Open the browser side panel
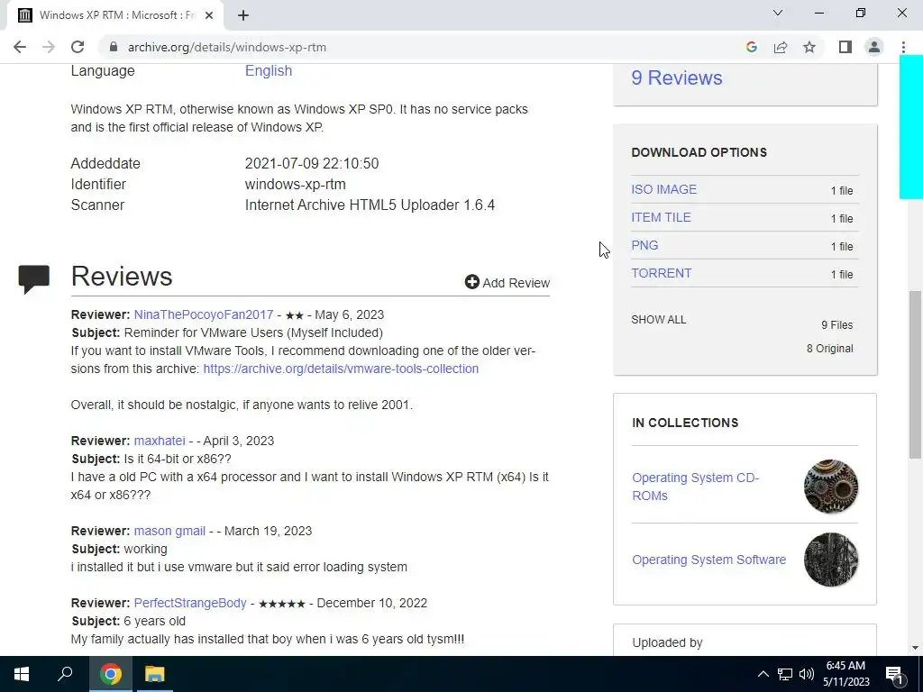The image size is (923, 692). tap(845, 47)
